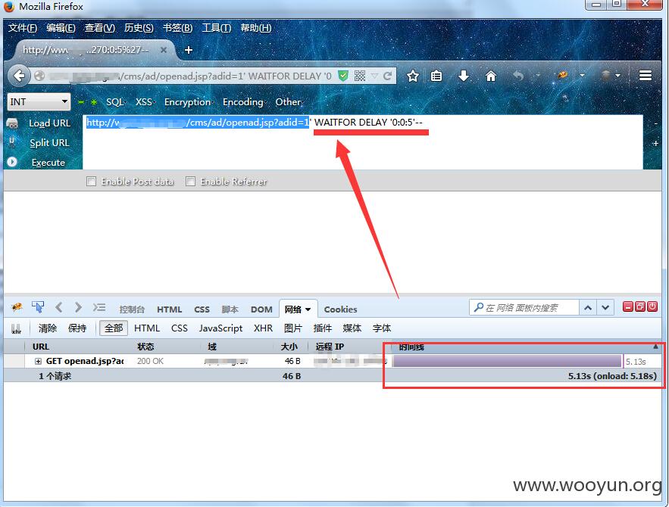669x507 pixels.
Task: Detach Firebug into a new window
Action: coord(640,306)
